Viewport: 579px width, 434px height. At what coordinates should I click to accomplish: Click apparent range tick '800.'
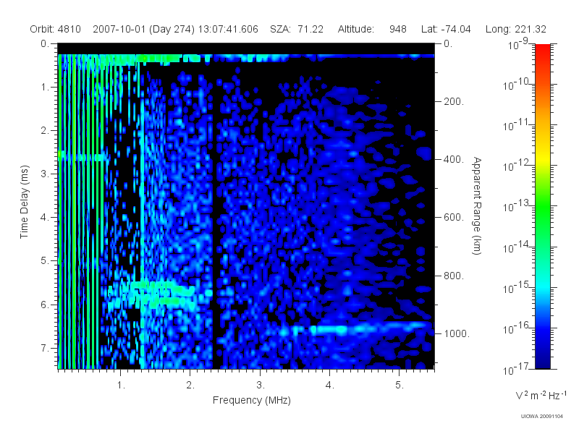454,276
